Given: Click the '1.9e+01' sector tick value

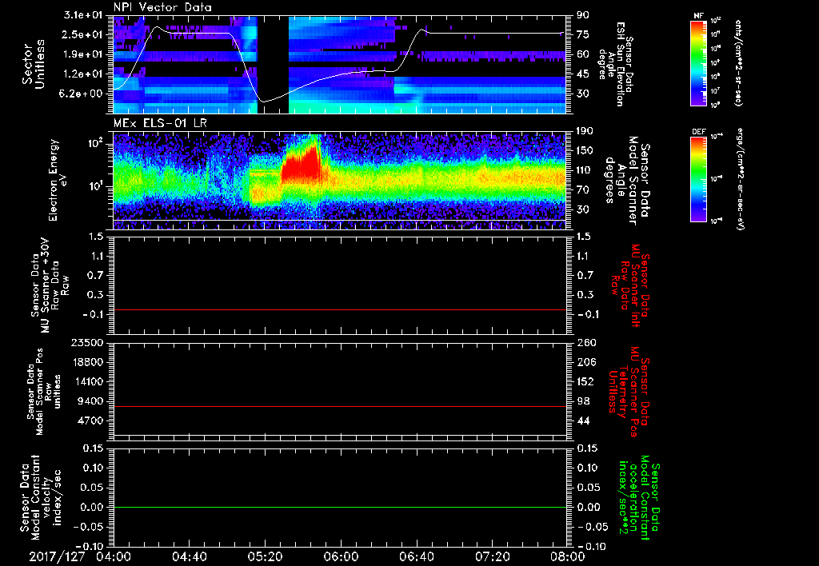Looking at the screenshot, I should [81, 54].
